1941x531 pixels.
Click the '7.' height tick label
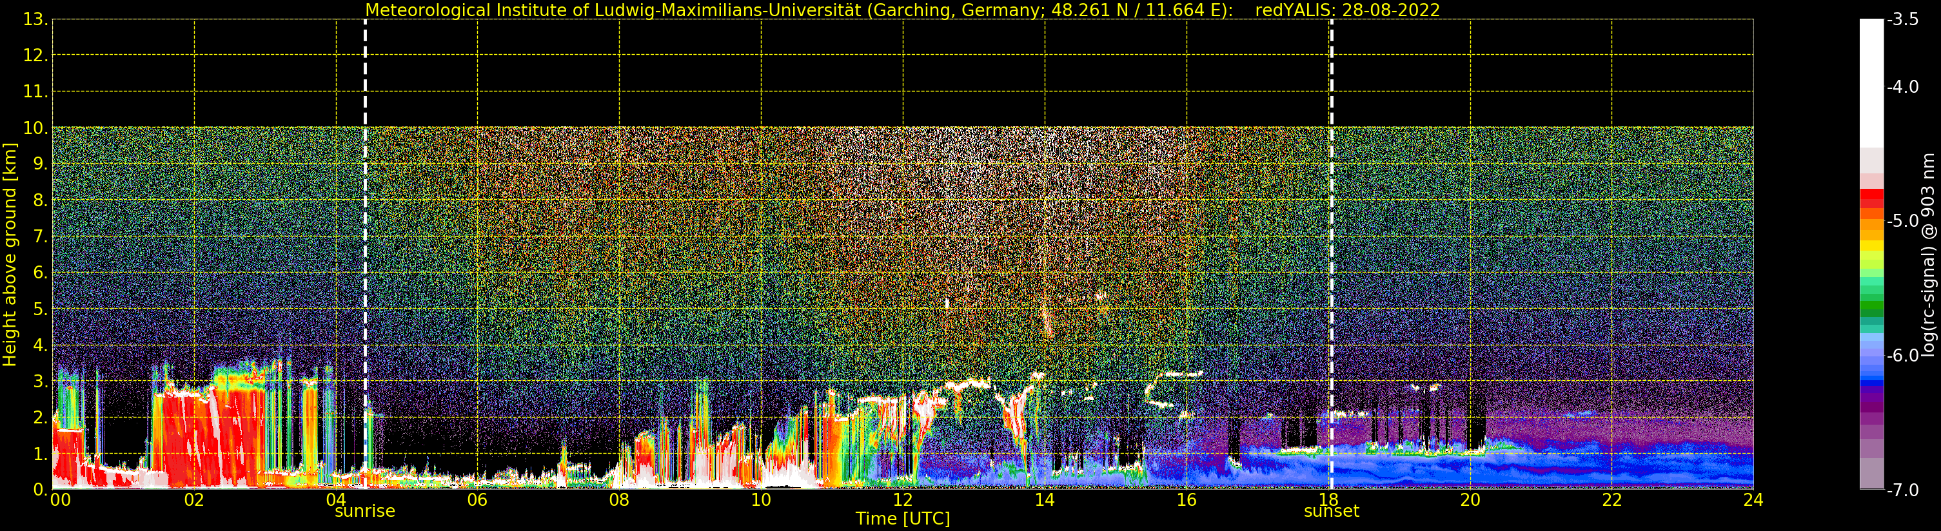coord(40,237)
